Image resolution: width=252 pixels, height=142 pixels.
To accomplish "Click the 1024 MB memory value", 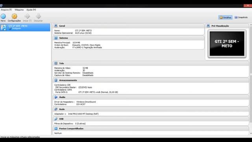I will (76, 43).
